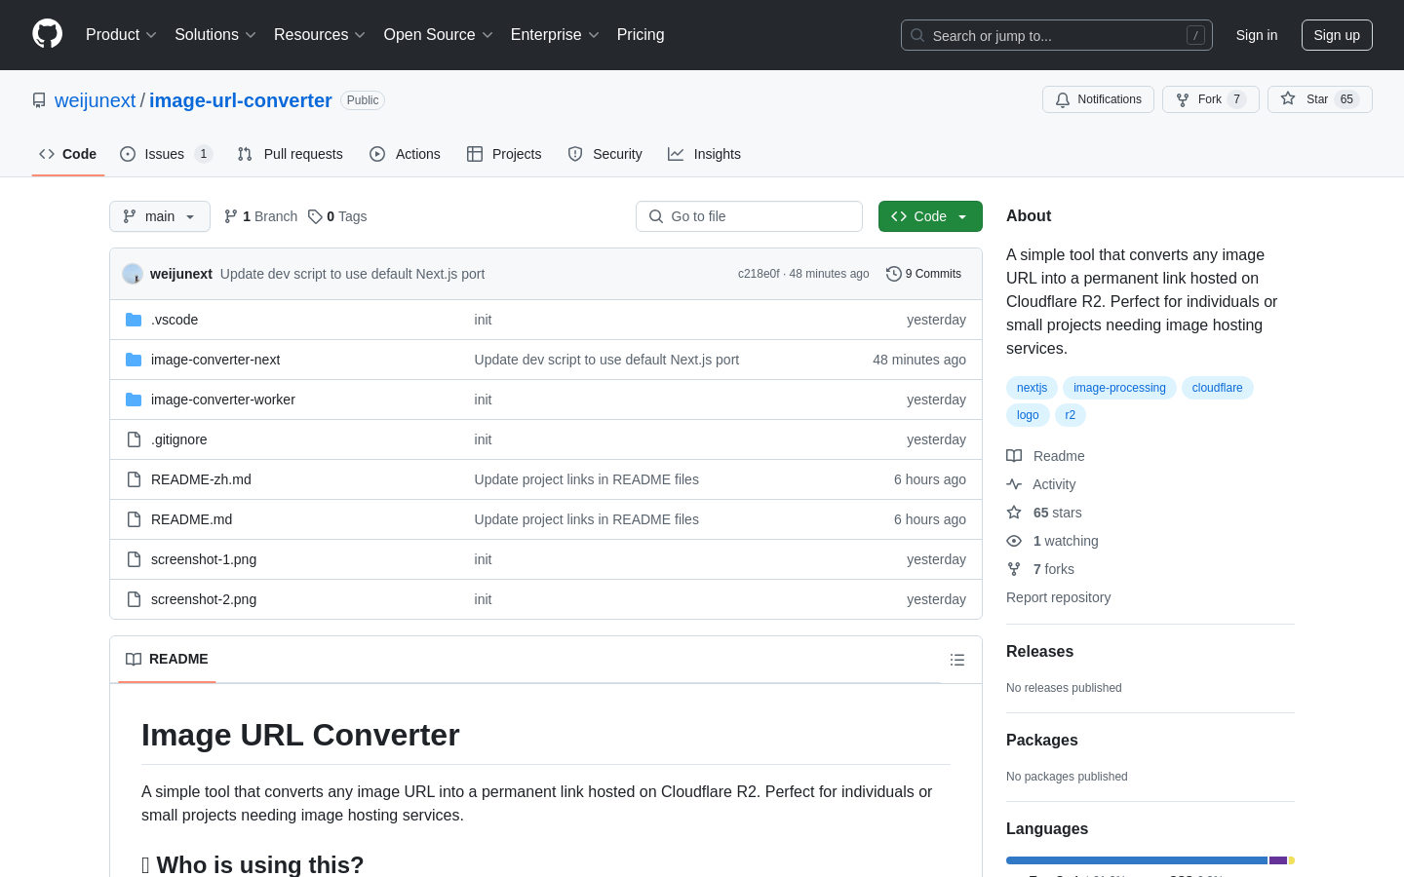The image size is (1404, 877).
Task: Click the star icon beside 65 stars
Action: 1014,513
